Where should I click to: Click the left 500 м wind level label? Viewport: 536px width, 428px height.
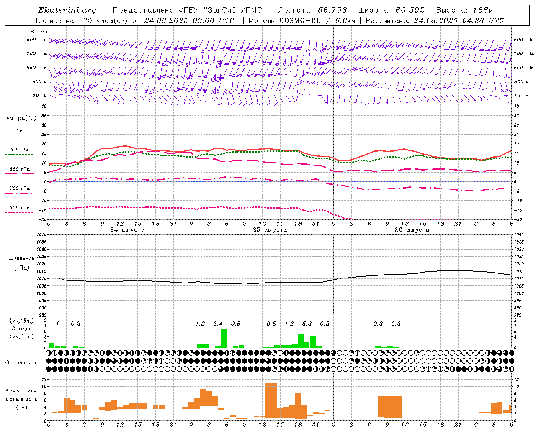tap(39, 82)
